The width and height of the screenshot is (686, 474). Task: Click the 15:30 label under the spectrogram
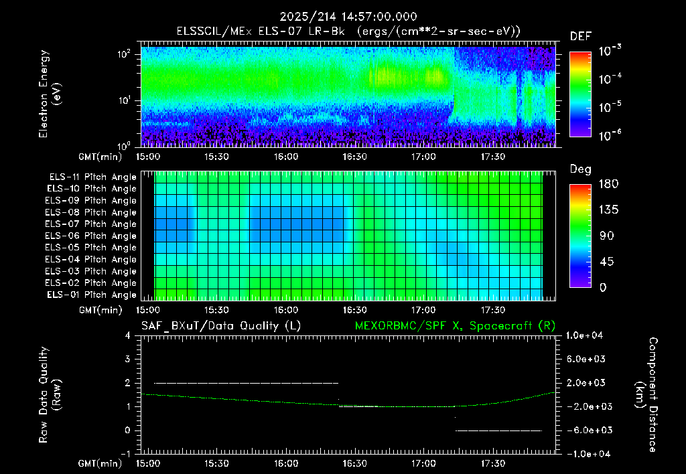click(x=216, y=157)
